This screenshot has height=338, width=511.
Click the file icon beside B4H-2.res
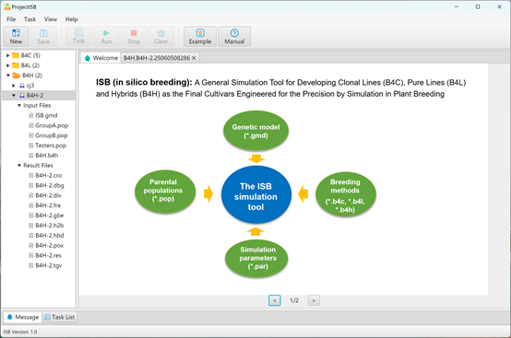(31, 255)
